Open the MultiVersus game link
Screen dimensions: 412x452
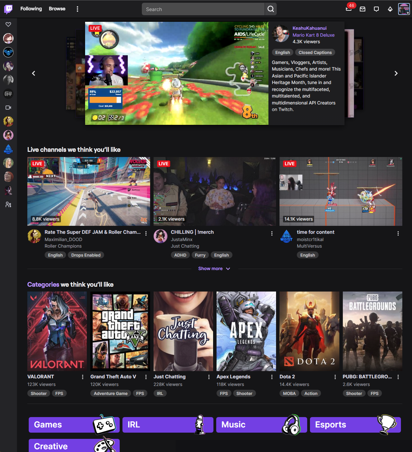click(309, 246)
